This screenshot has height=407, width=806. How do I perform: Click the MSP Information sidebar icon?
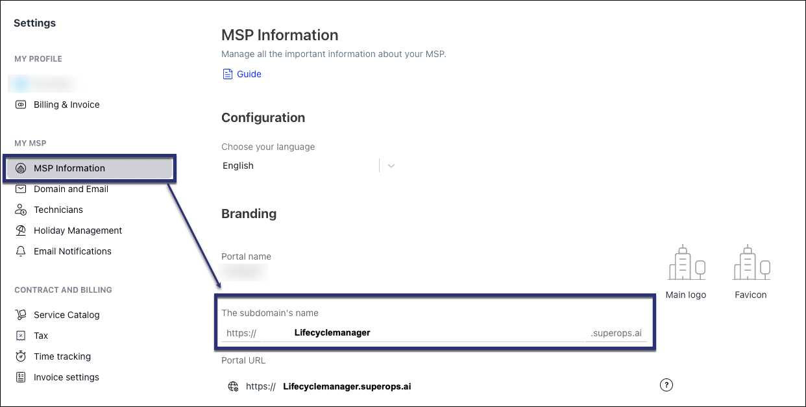click(x=21, y=168)
